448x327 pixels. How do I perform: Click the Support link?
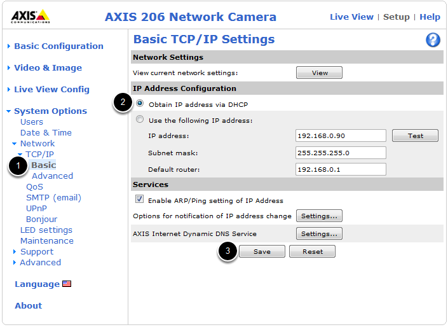point(37,252)
